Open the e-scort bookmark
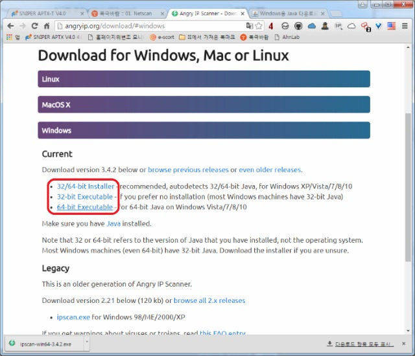 coord(162,38)
